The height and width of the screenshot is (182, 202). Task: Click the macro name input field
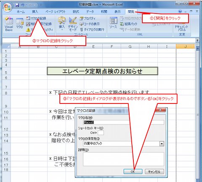(x=123, y=122)
